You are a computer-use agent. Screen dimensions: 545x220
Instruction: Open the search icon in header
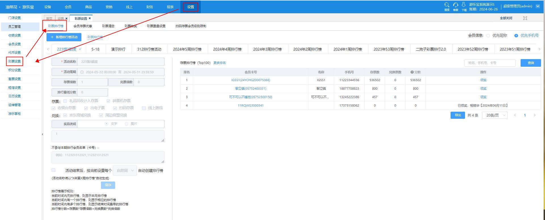click(447, 5)
